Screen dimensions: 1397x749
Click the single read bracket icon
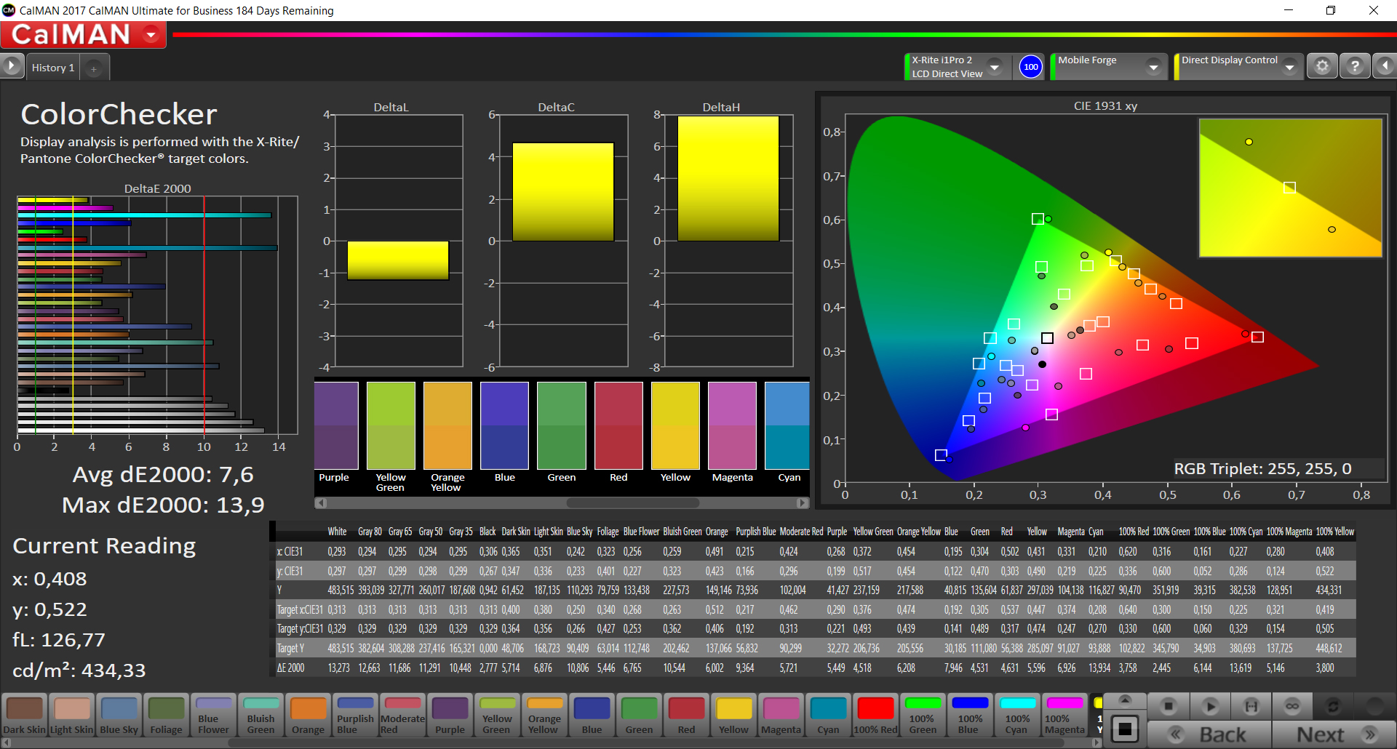tap(1251, 706)
